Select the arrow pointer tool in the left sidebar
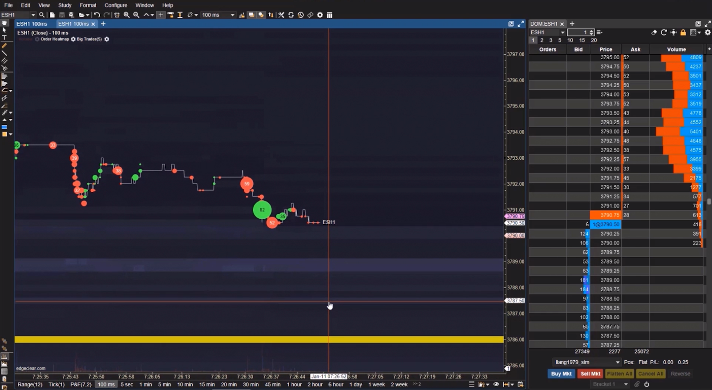Screen dimensions: 712x390 pos(4,30)
